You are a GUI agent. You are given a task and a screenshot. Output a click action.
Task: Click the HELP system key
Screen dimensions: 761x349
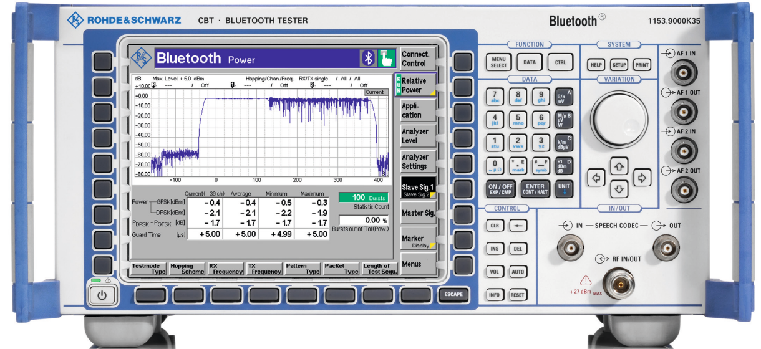tap(596, 65)
